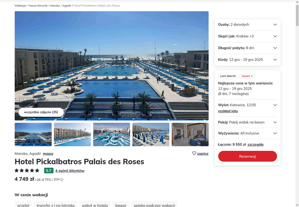The height and width of the screenshot is (207, 299).
Task: Click the red Rezerwuj button
Action: point(247,156)
